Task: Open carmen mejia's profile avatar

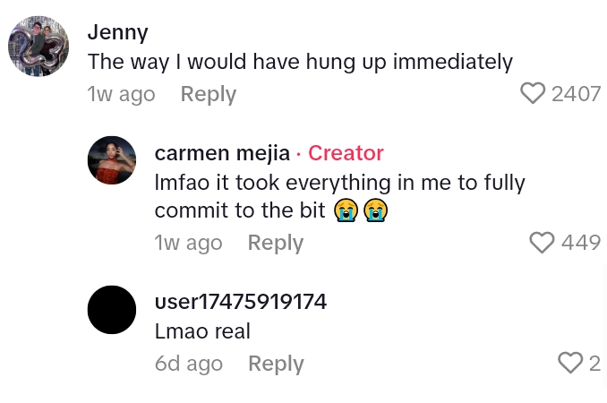Action: pos(112,160)
